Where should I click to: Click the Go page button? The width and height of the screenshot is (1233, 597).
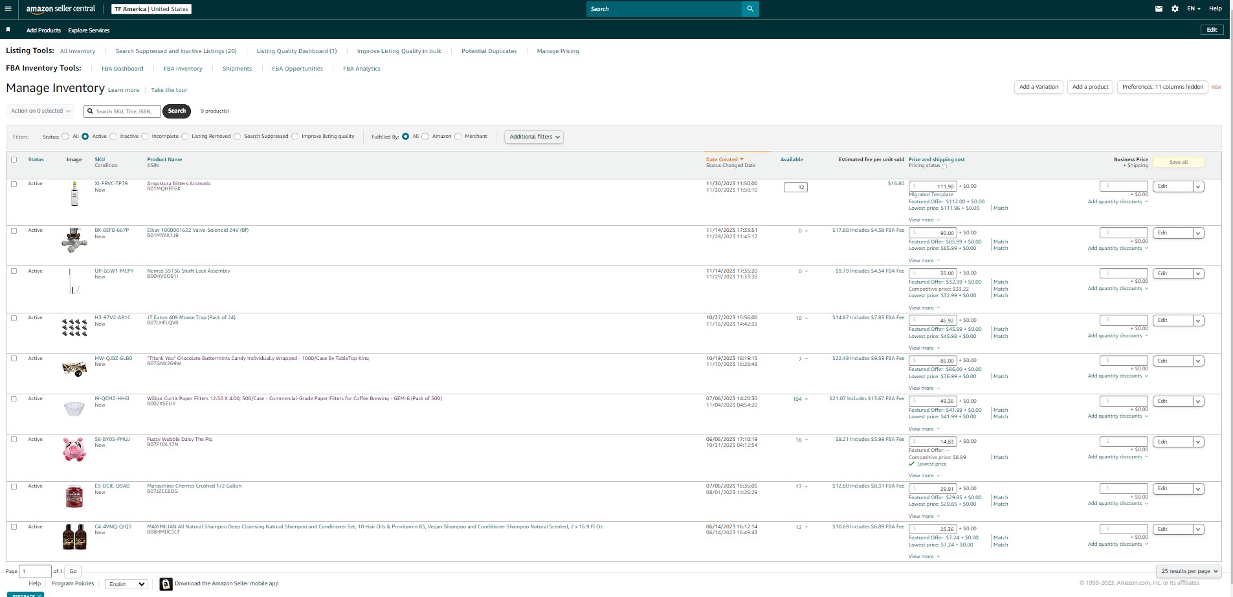pos(73,571)
